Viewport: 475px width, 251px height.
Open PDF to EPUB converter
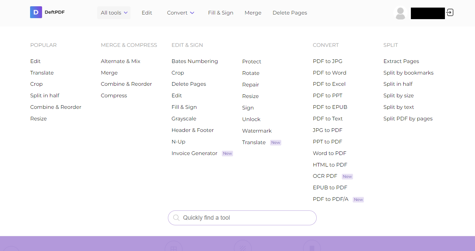click(330, 107)
